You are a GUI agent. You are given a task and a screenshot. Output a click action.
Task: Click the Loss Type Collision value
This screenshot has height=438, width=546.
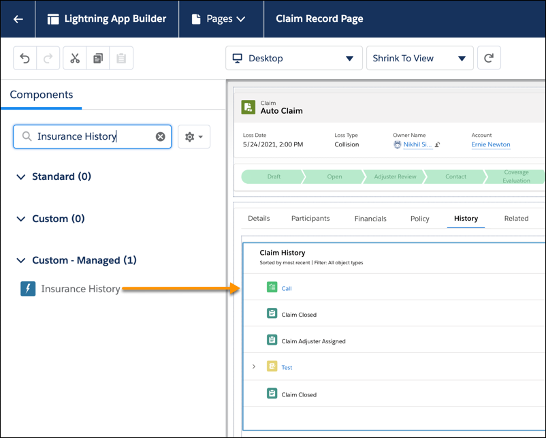coord(347,144)
